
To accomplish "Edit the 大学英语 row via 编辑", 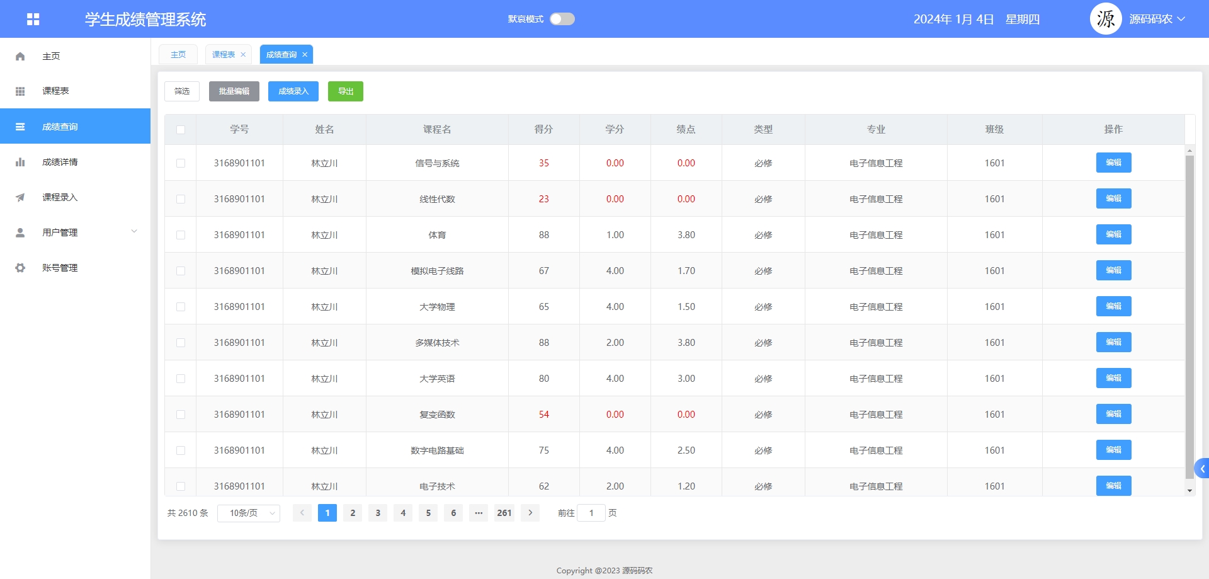I will (x=1114, y=378).
